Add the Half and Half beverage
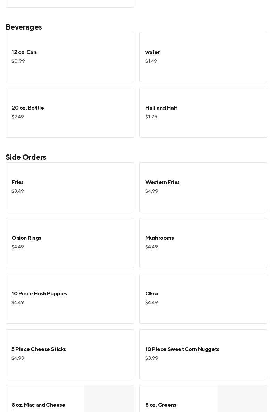This screenshot has height=412, width=273. (203, 113)
